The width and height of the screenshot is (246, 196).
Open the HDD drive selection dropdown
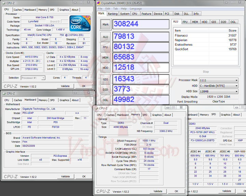pos(219,86)
